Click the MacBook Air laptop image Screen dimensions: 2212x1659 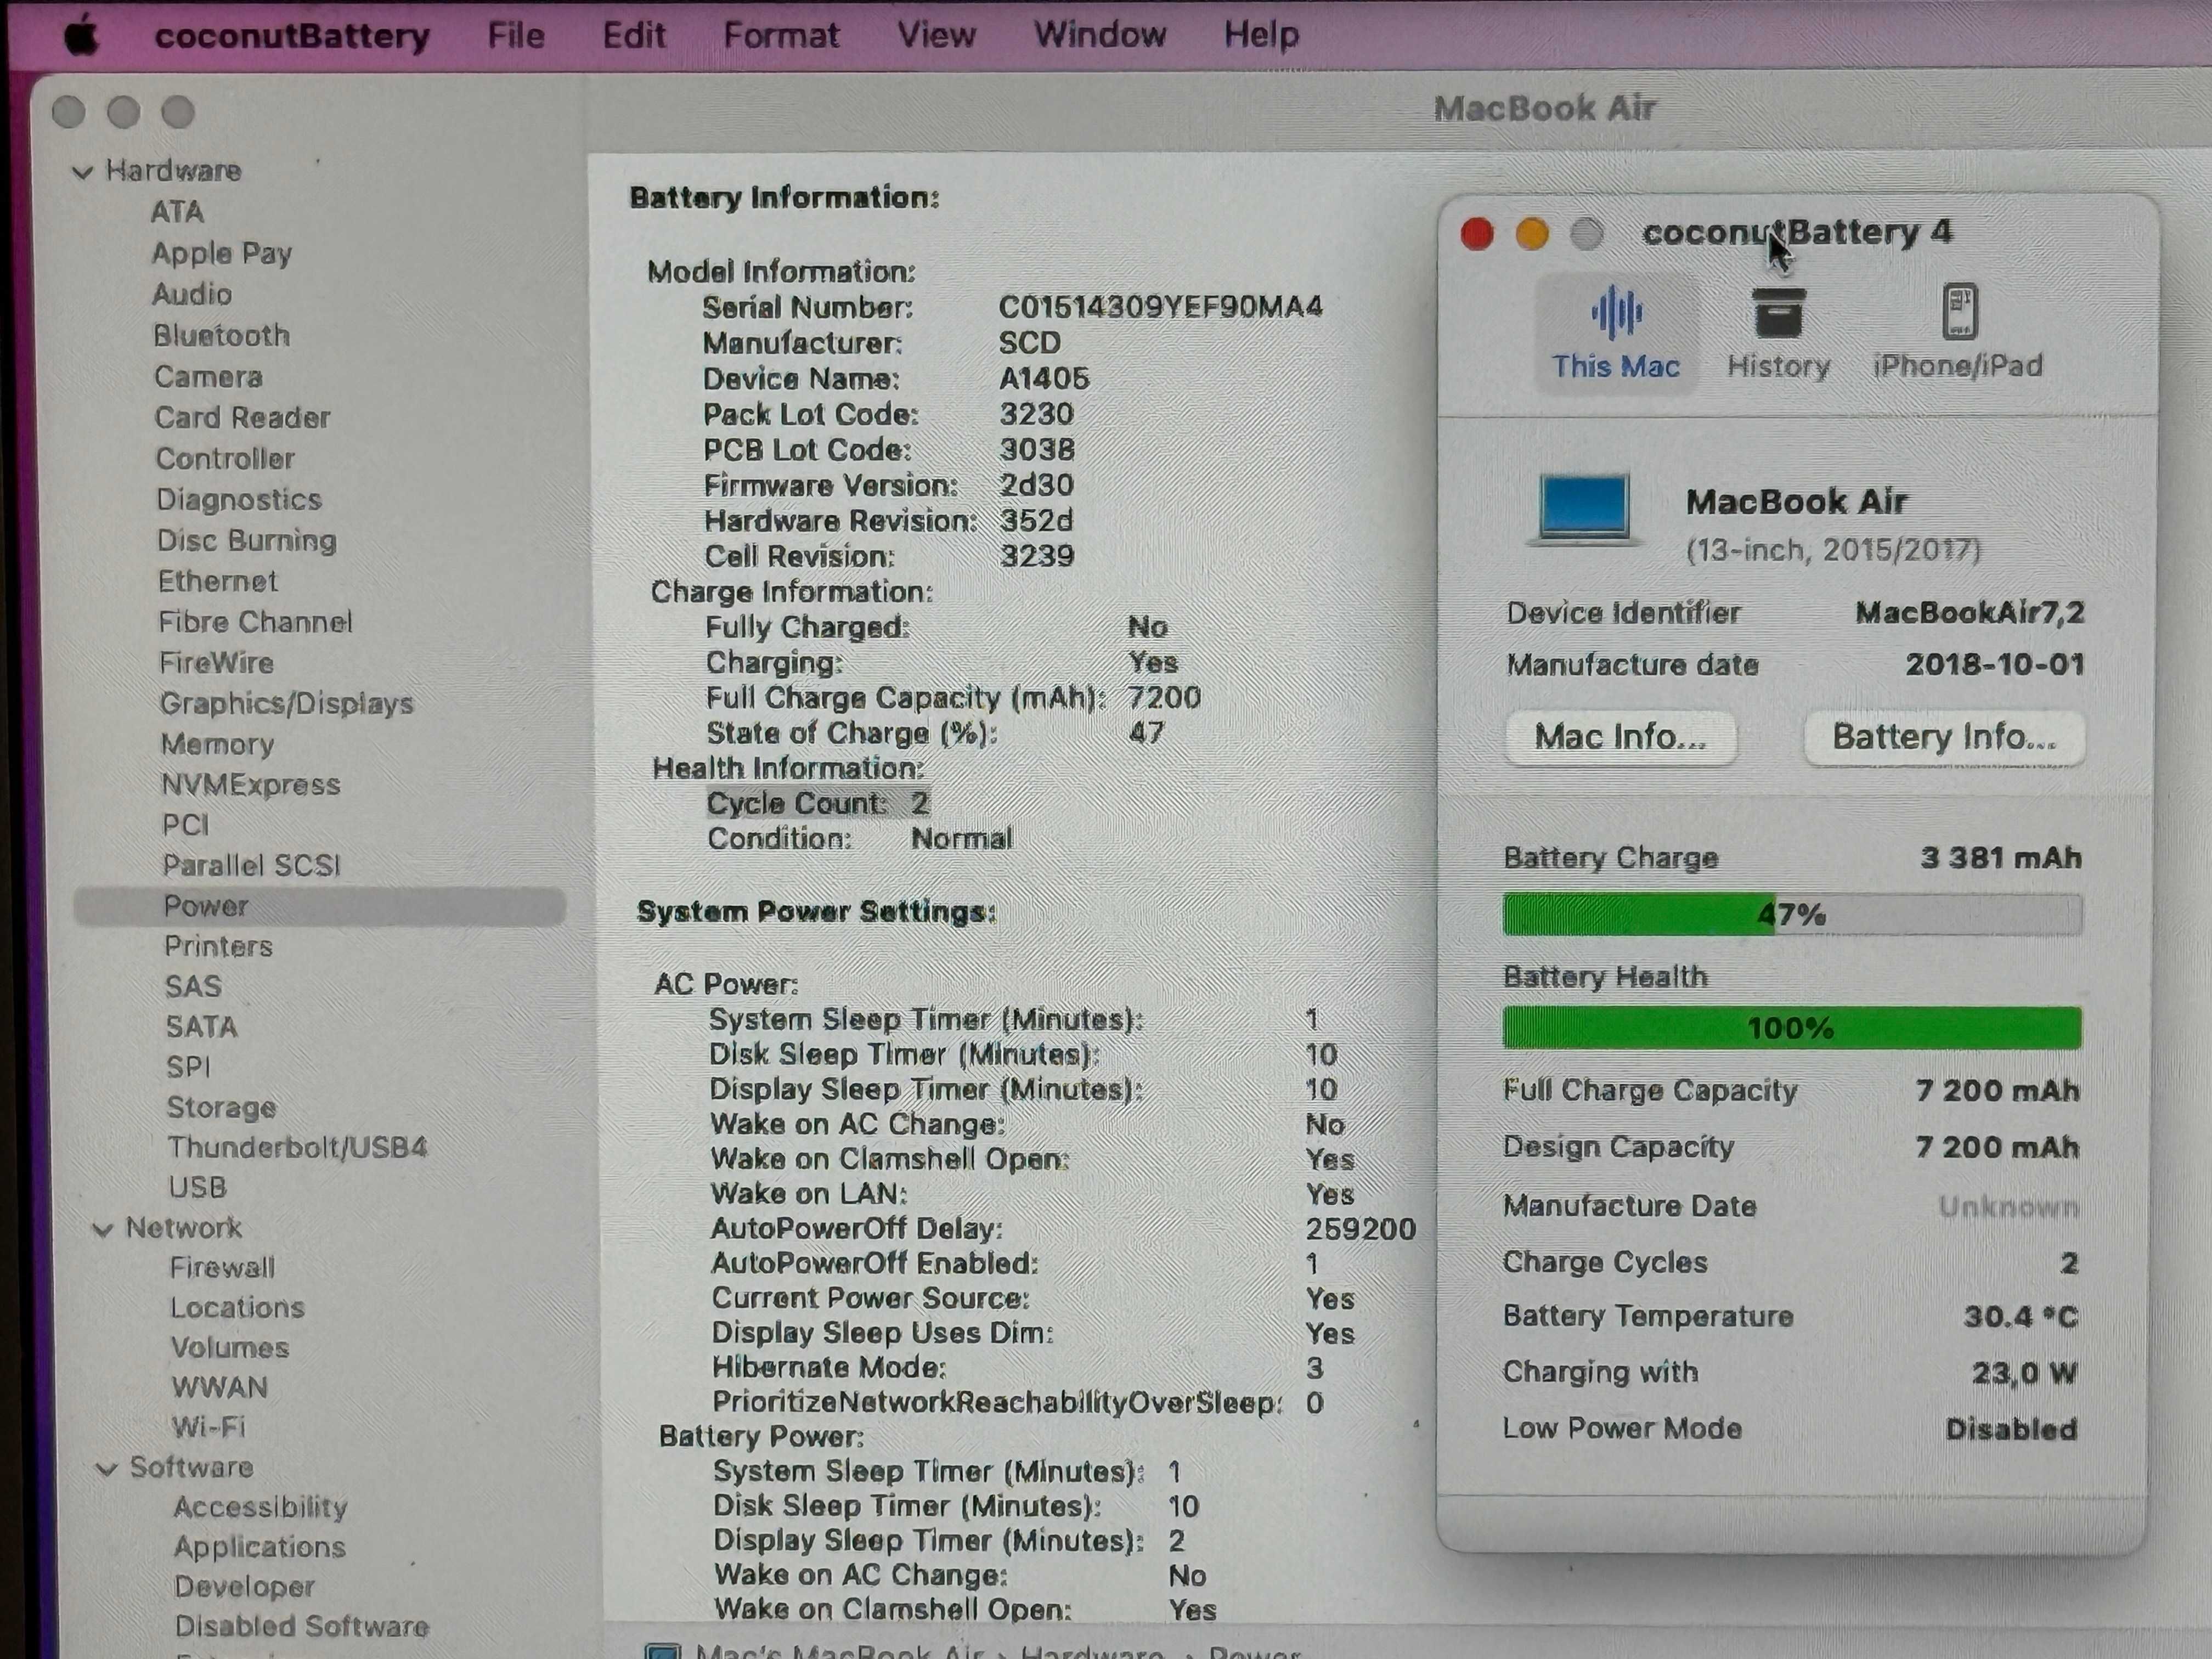1585,510
